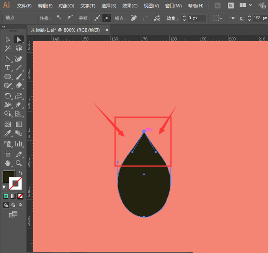Screen dimensions: 268x253
Task: Select the Direct Selection tool
Action: tap(18, 39)
